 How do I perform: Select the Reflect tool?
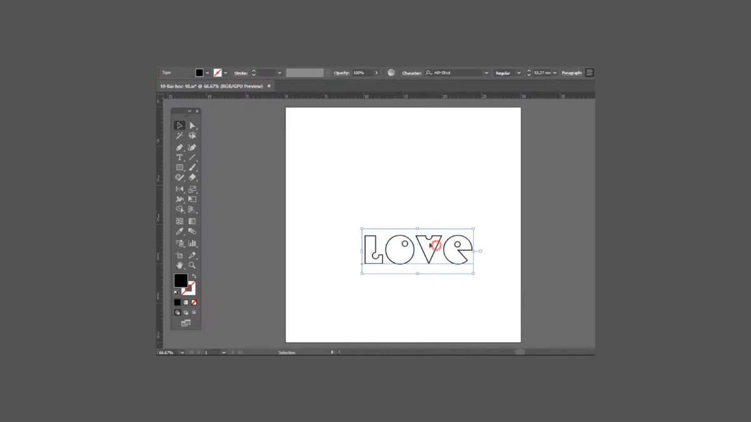[180, 189]
